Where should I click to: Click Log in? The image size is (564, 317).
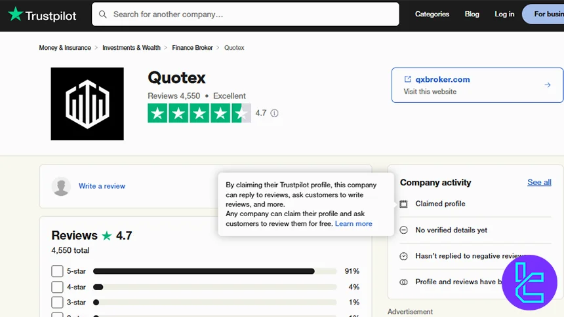coord(504,14)
